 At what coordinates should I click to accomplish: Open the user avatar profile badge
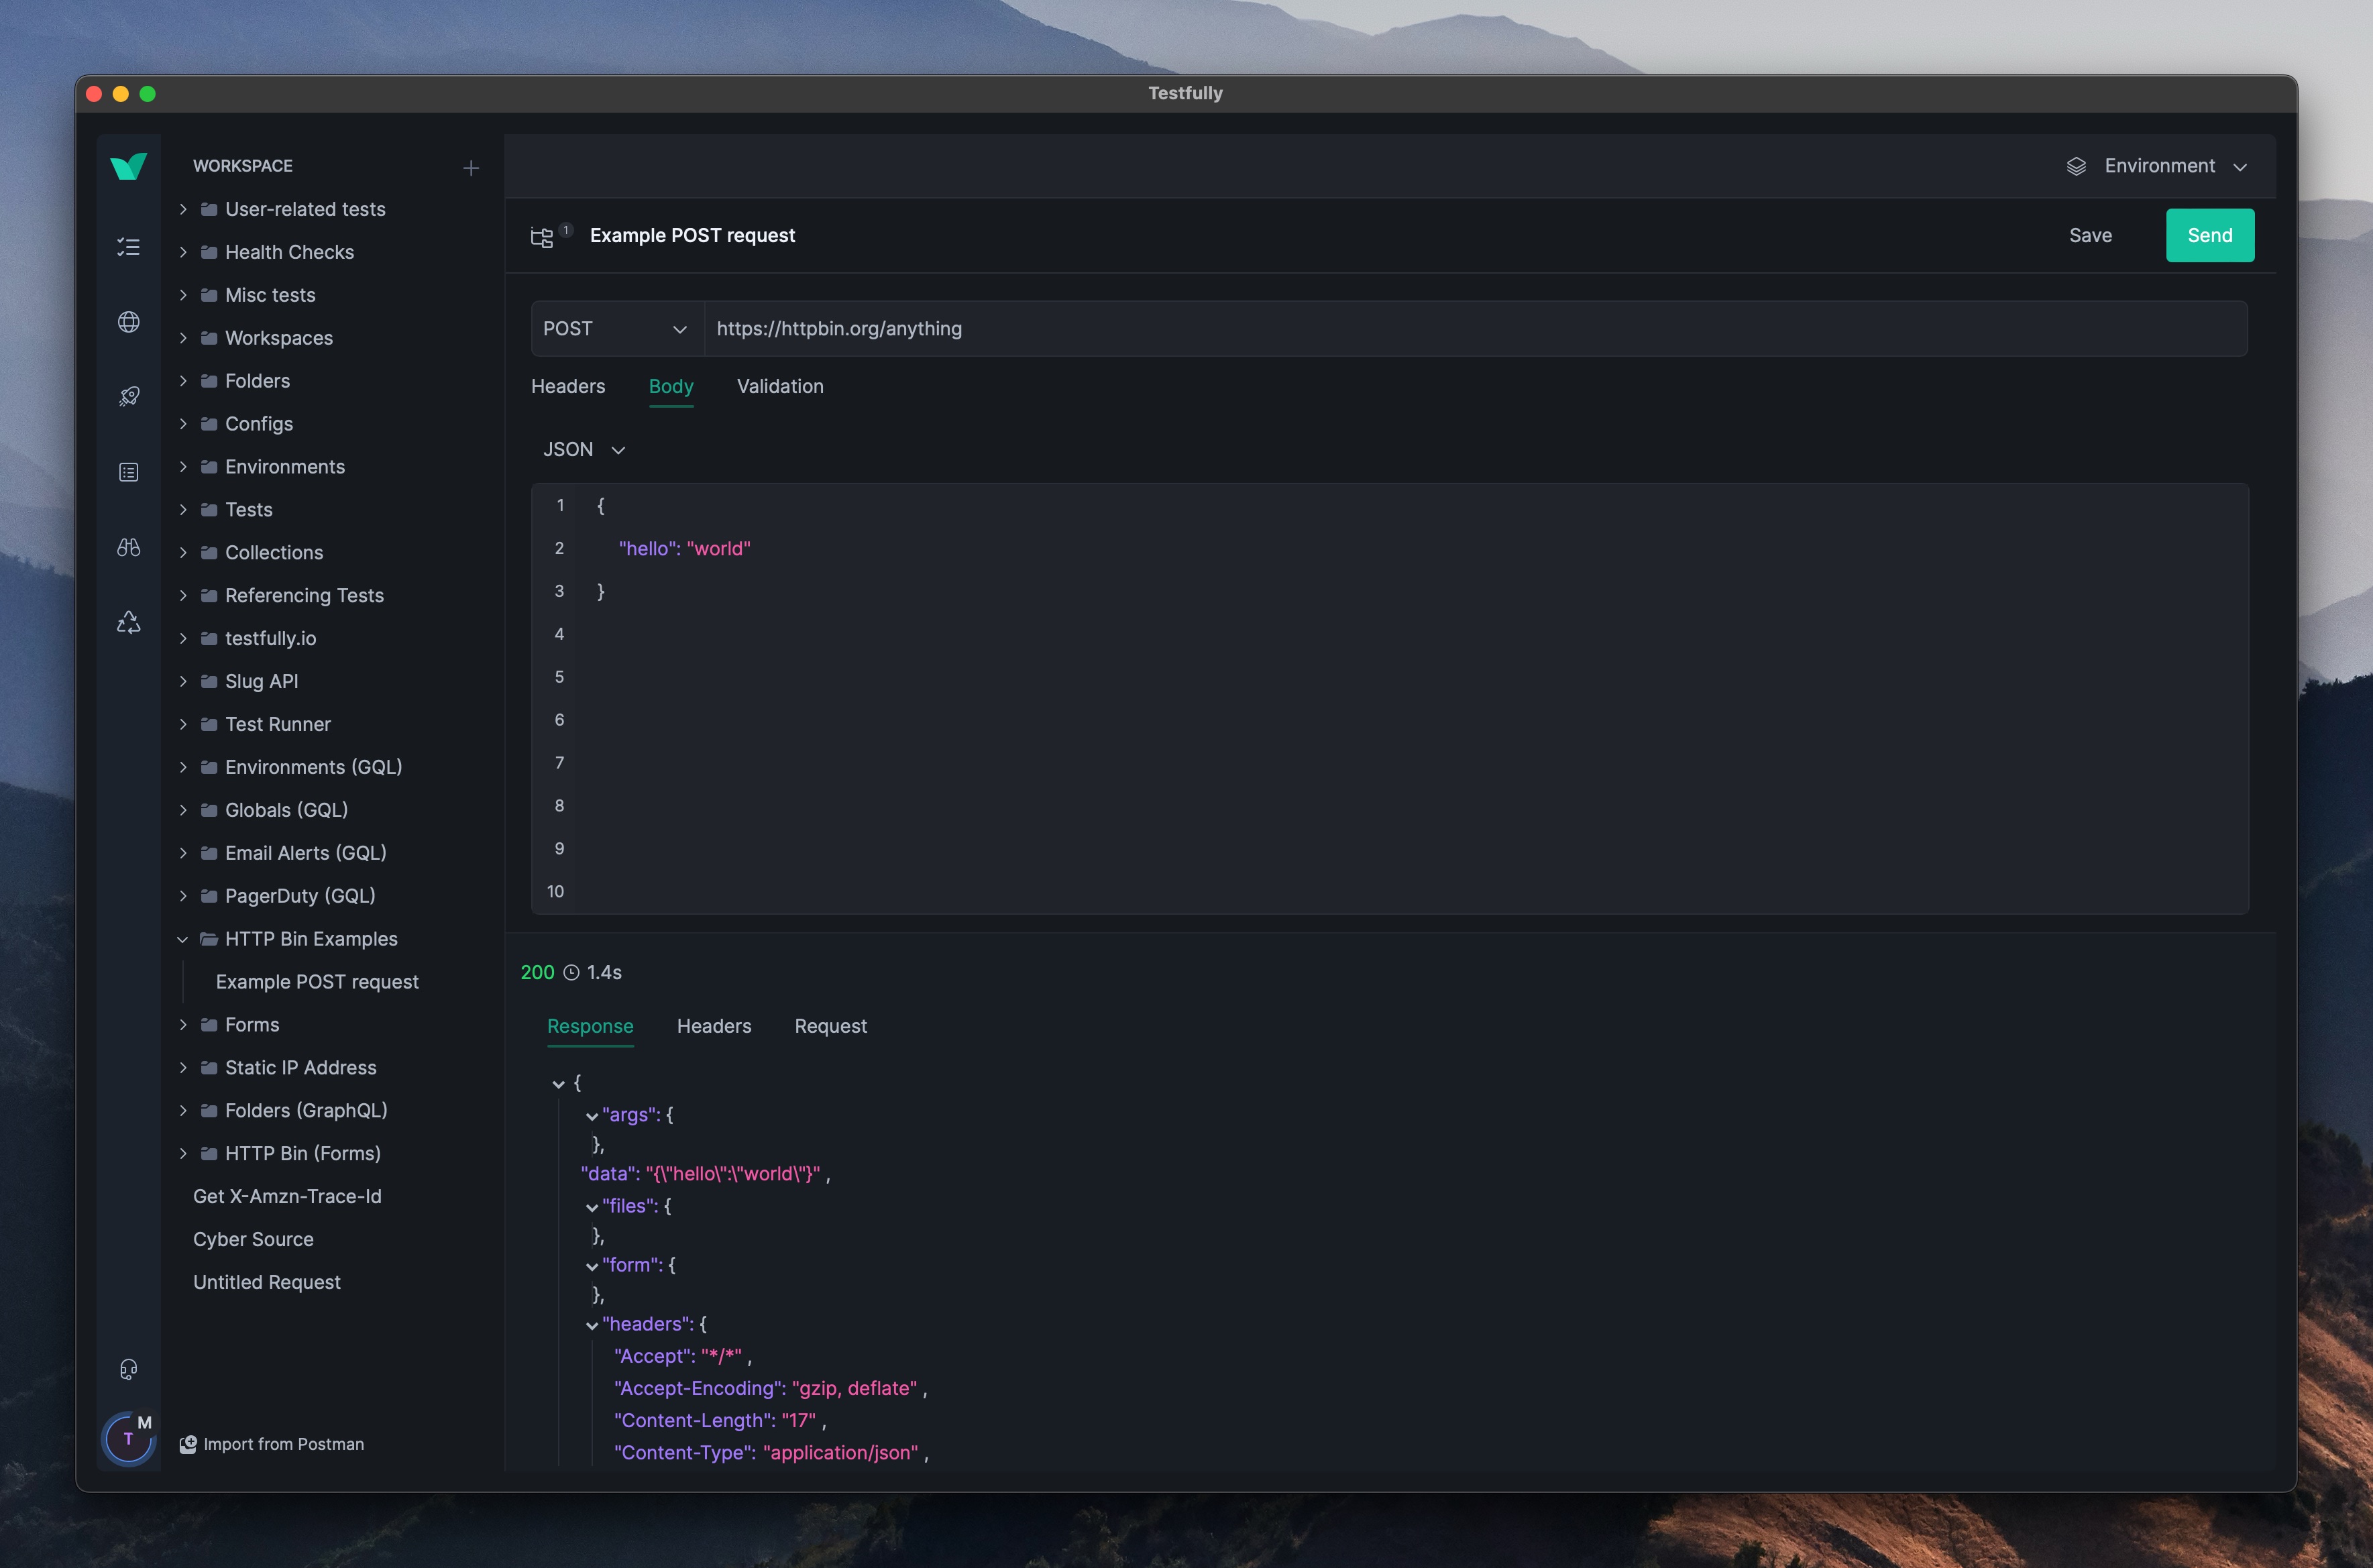pyautogui.click(x=129, y=1438)
